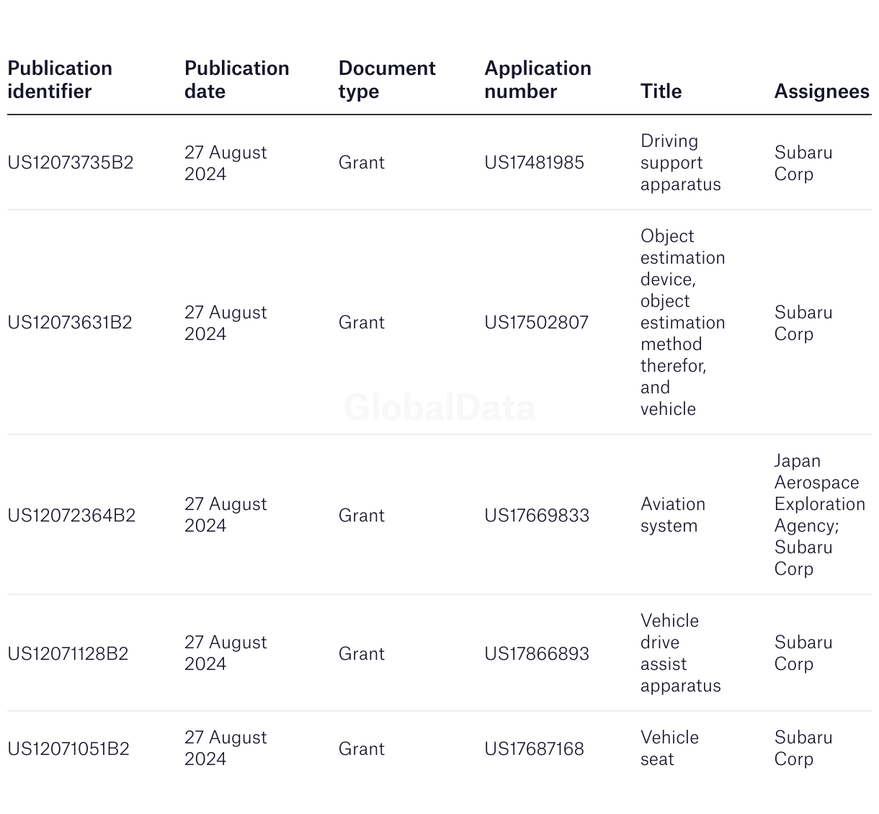Select publication identifier US12071051B2
Image resolution: width=879 pixels, height=814 pixels.
(68, 749)
